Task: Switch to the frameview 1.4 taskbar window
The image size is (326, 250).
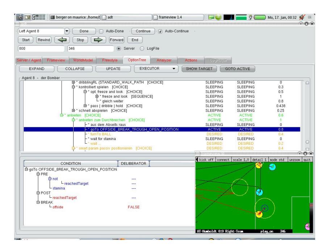Action: coord(178,17)
